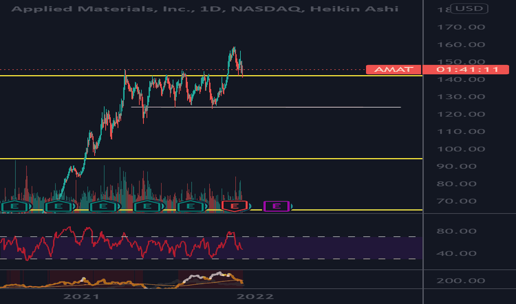The height and width of the screenshot is (304, 516).
Task: Click the 100.00 price axis label
Action: [x=461, y=149]
